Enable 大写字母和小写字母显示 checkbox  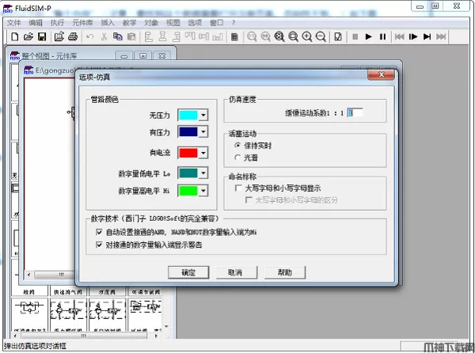coord(238,188)
